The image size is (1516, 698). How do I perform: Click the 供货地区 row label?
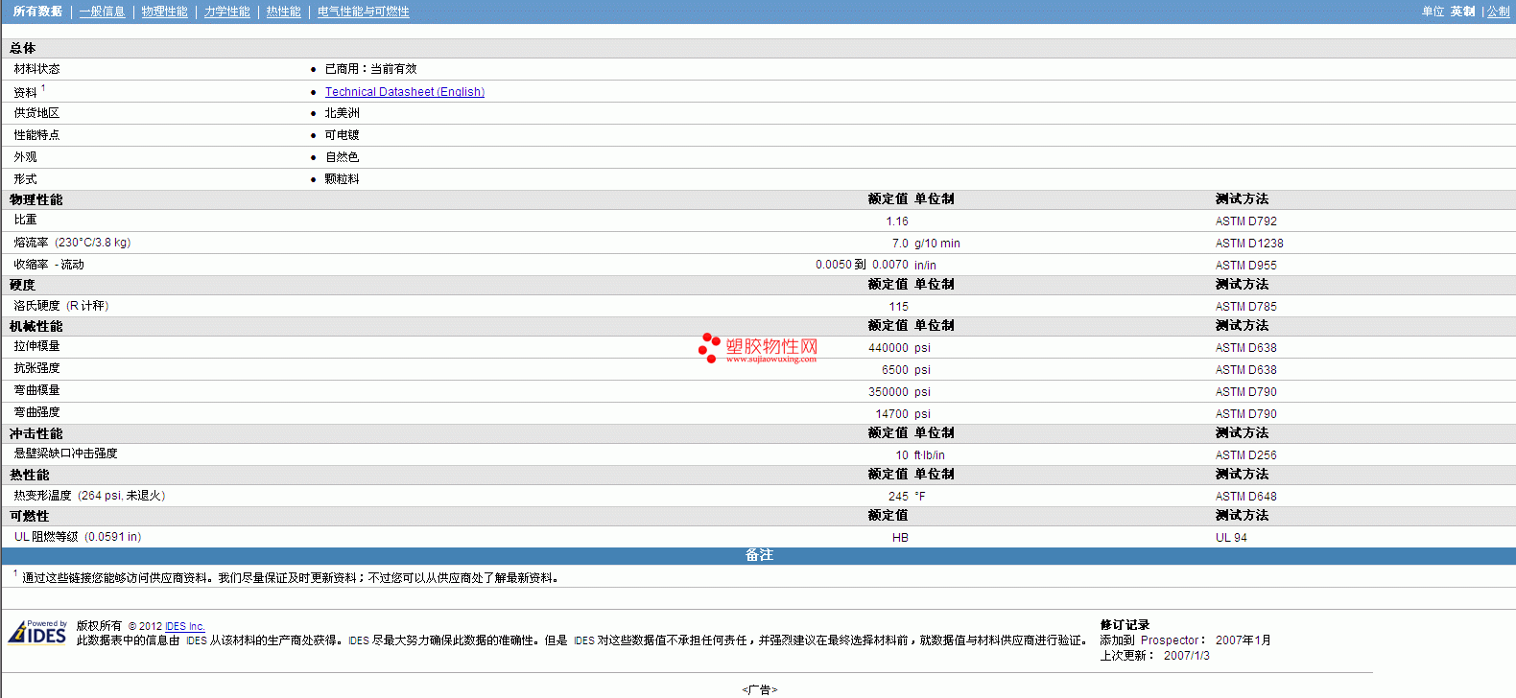point(36,113)
